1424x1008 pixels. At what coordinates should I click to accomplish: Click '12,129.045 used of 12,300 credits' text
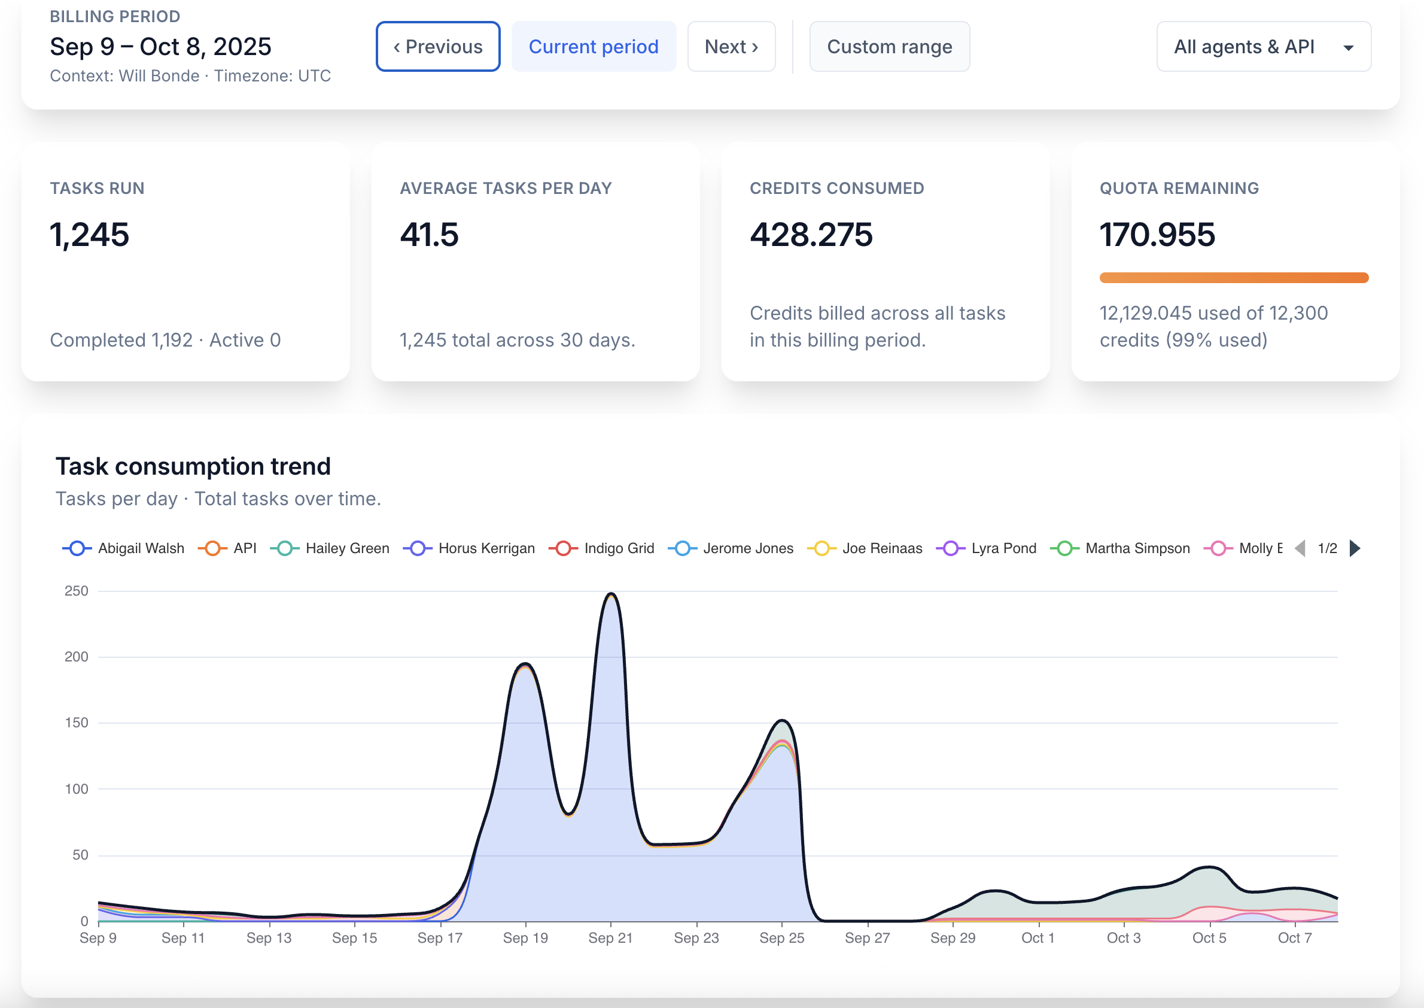(x=1213, y=326)
